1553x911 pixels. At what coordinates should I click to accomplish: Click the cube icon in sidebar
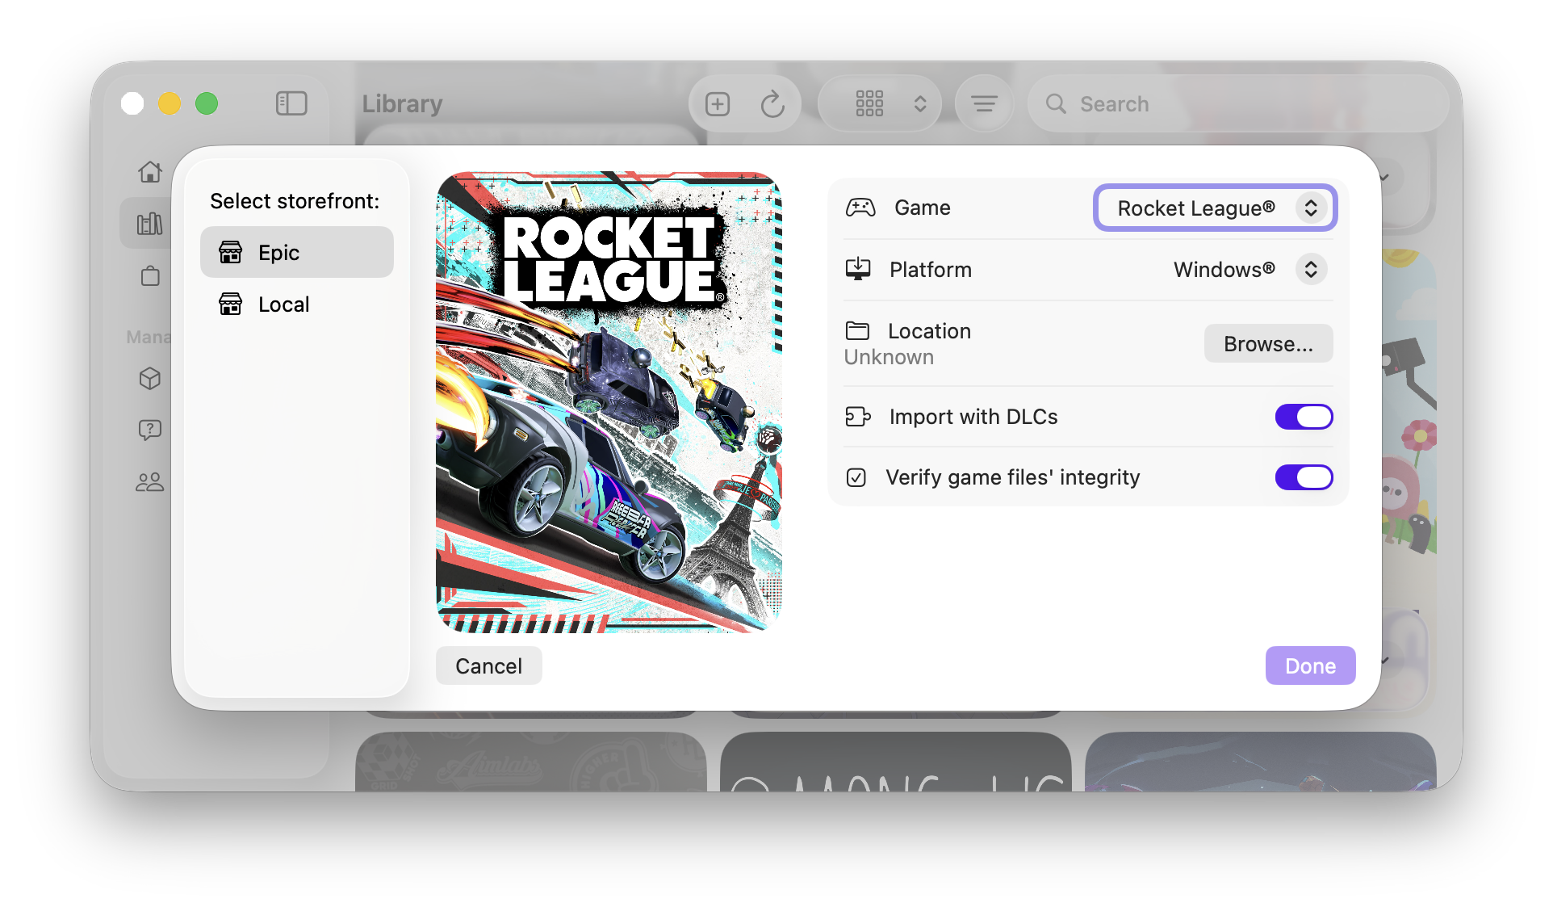[x=150, y=379]
